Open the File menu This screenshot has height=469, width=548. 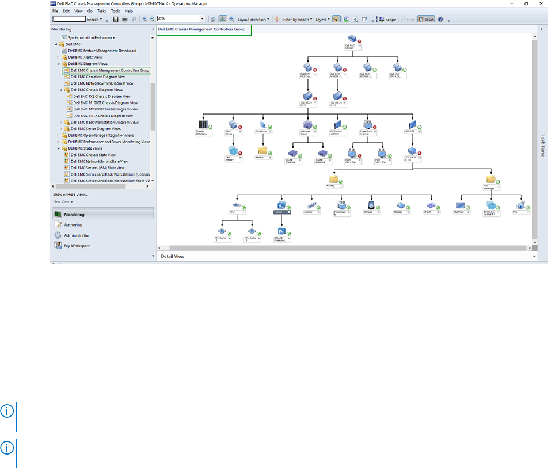click(x=55, y=11)
